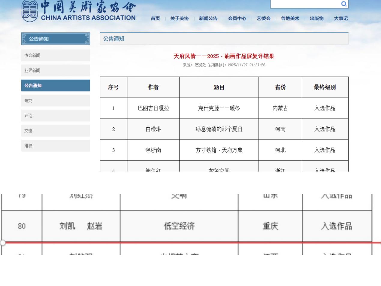Open the 首页 navigation menu item

tap(155, 19)
